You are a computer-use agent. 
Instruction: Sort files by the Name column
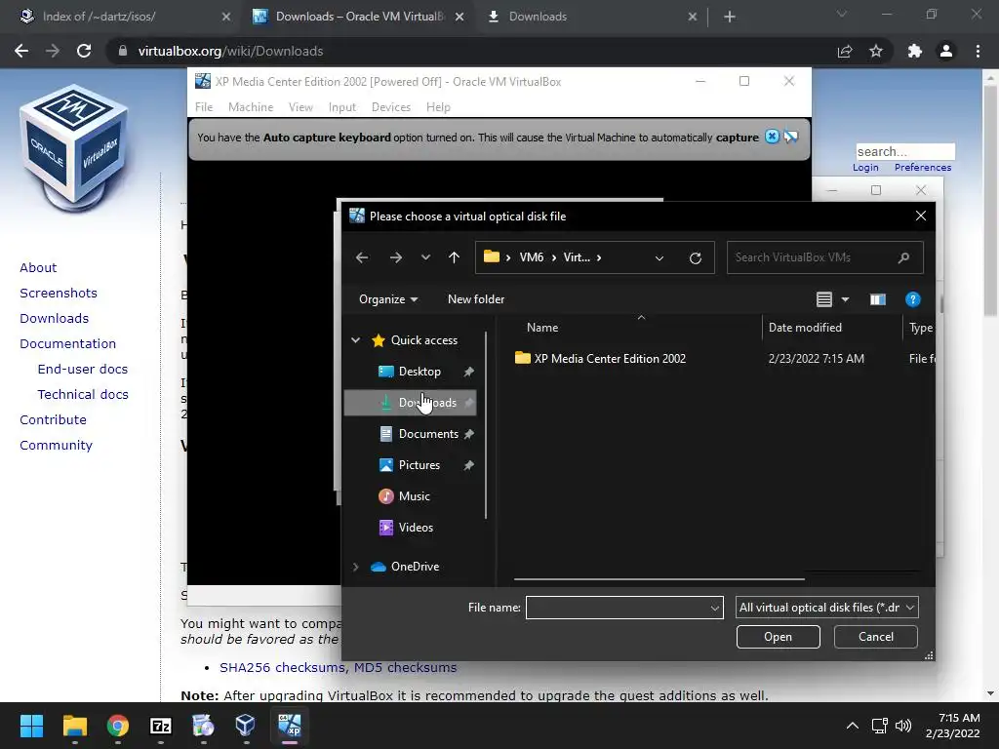[542, 328]
